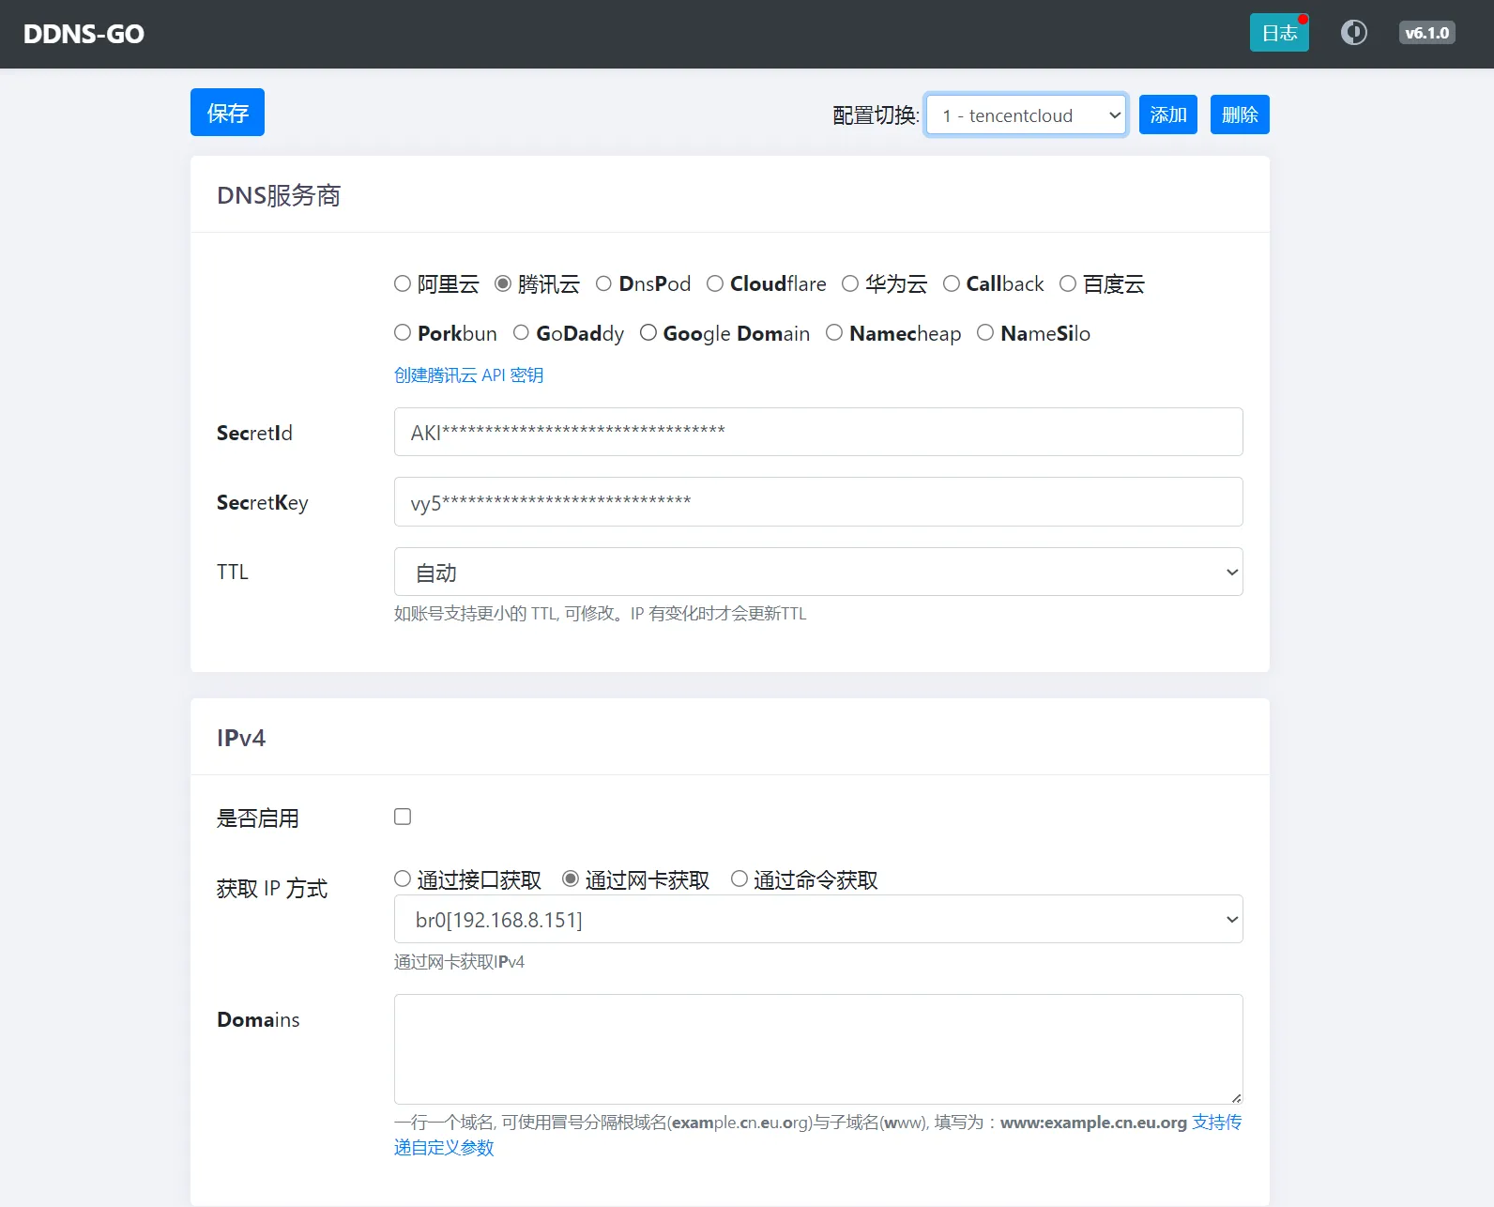Focus the SecretId input field

click(818, 432)
